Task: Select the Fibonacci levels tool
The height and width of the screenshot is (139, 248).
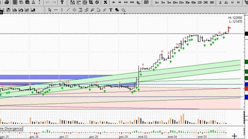Action: pyautogui.click(x=80, y=10)
